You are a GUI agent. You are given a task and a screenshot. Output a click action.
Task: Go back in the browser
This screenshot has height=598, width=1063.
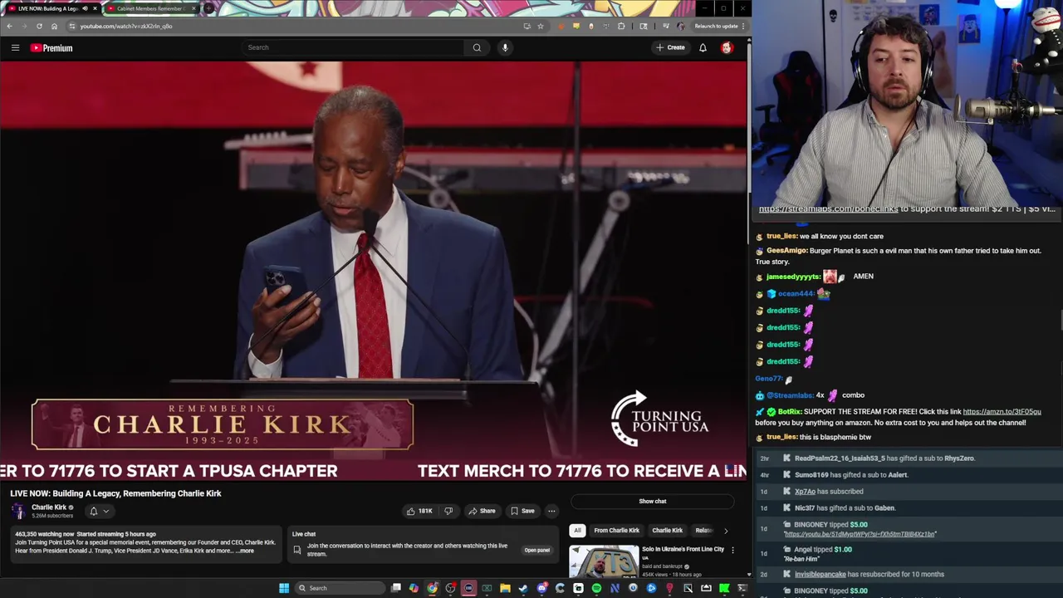pos(9,26)
